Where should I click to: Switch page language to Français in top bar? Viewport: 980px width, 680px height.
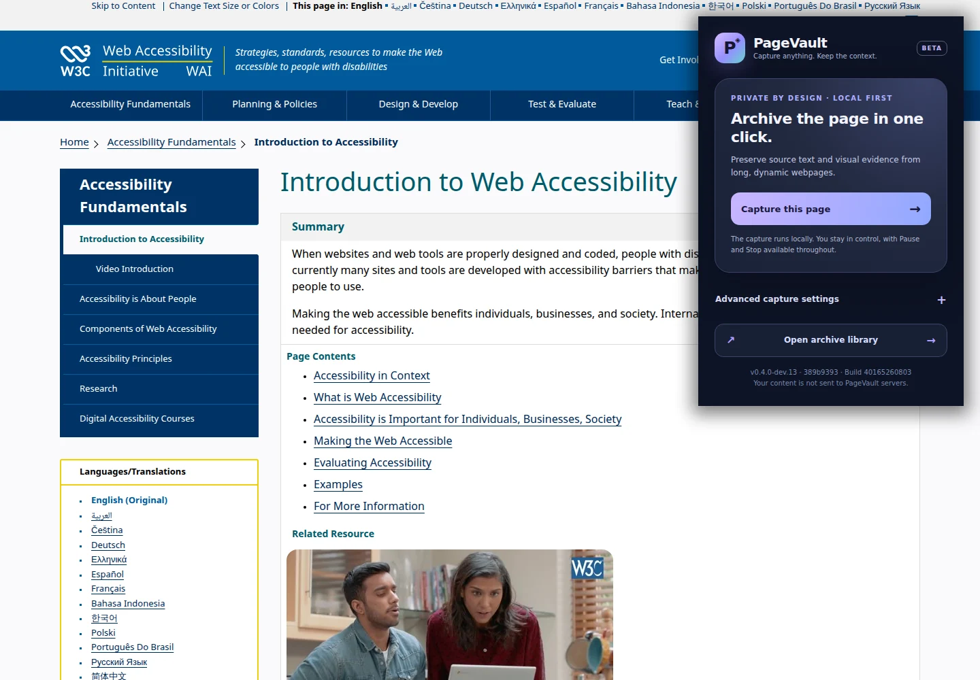tap(602, 6)
